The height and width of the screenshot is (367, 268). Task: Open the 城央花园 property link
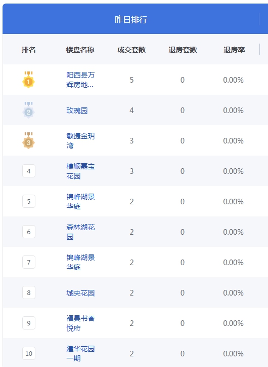coord(80,293)
